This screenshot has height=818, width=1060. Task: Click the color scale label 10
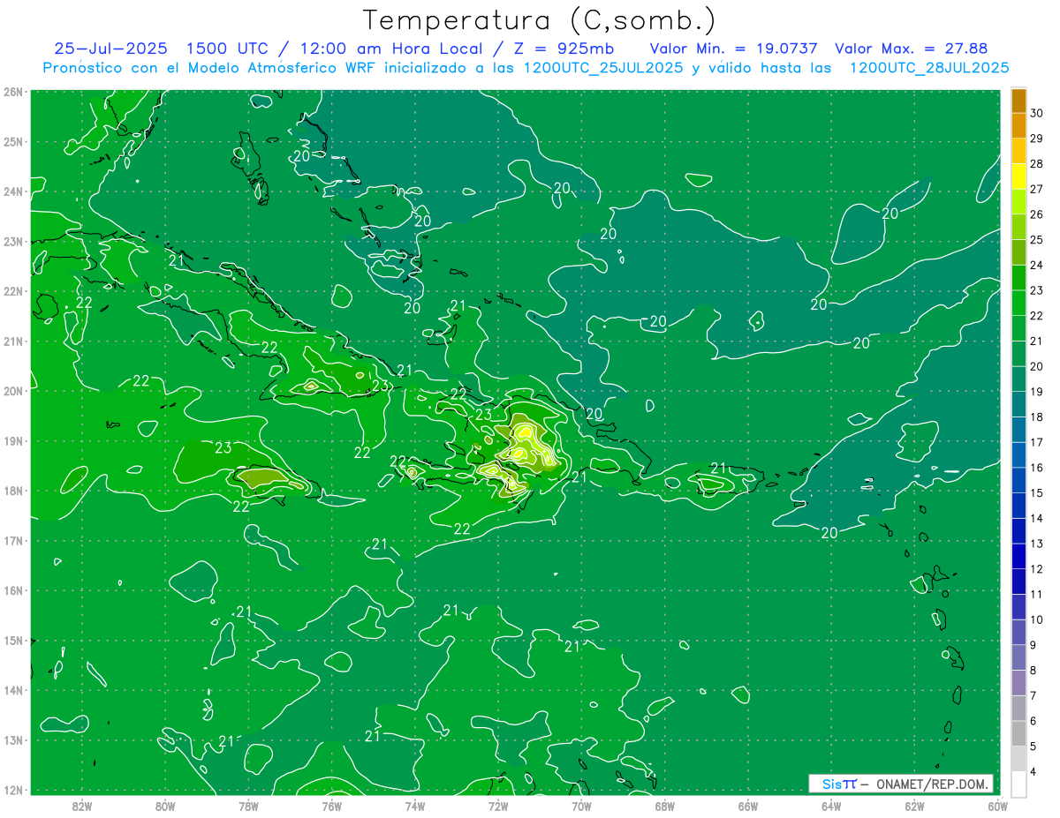click(x=1036, y=619)
